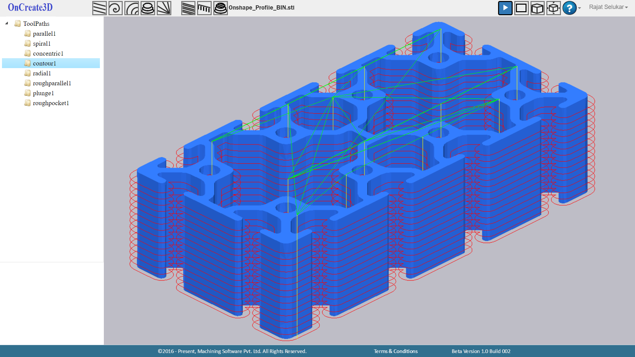The width and height of the screenshot is (635, 357).
Task: Collapse the ToolPaths tree node
Action: click(x=7, y=23)
